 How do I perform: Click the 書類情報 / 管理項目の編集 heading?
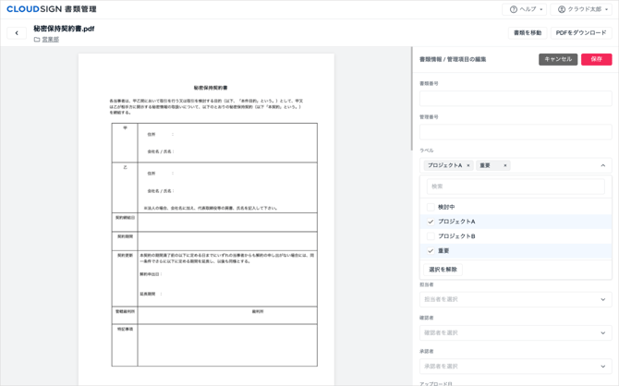(453, 60)
